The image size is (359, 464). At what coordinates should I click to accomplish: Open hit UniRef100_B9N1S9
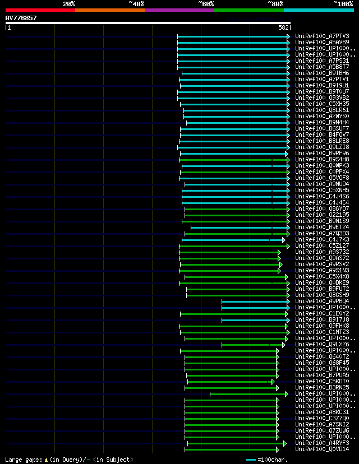tap(322, 221)
